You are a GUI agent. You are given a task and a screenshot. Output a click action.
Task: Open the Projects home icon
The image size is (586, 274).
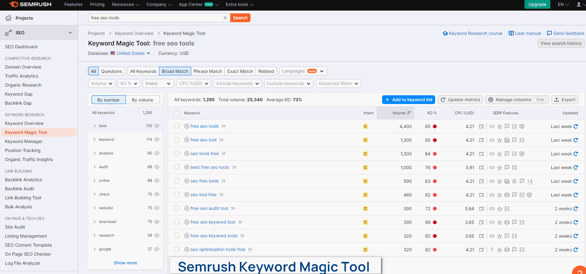[x=8, y=18]
